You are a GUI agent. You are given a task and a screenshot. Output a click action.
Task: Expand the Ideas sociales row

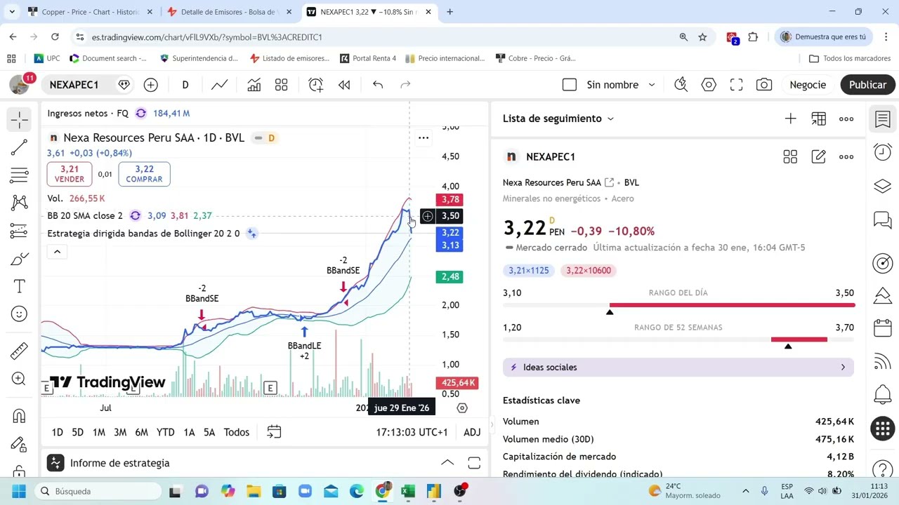tap(678, 368)
